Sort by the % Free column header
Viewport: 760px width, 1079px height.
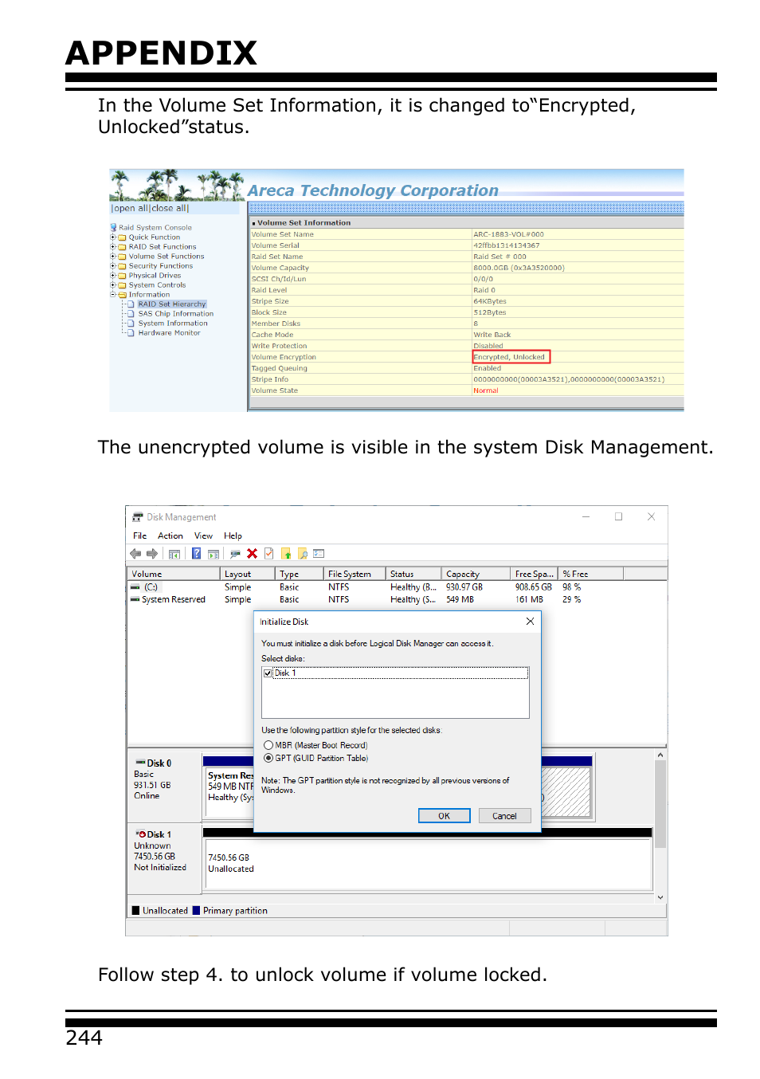click(590, 575)
